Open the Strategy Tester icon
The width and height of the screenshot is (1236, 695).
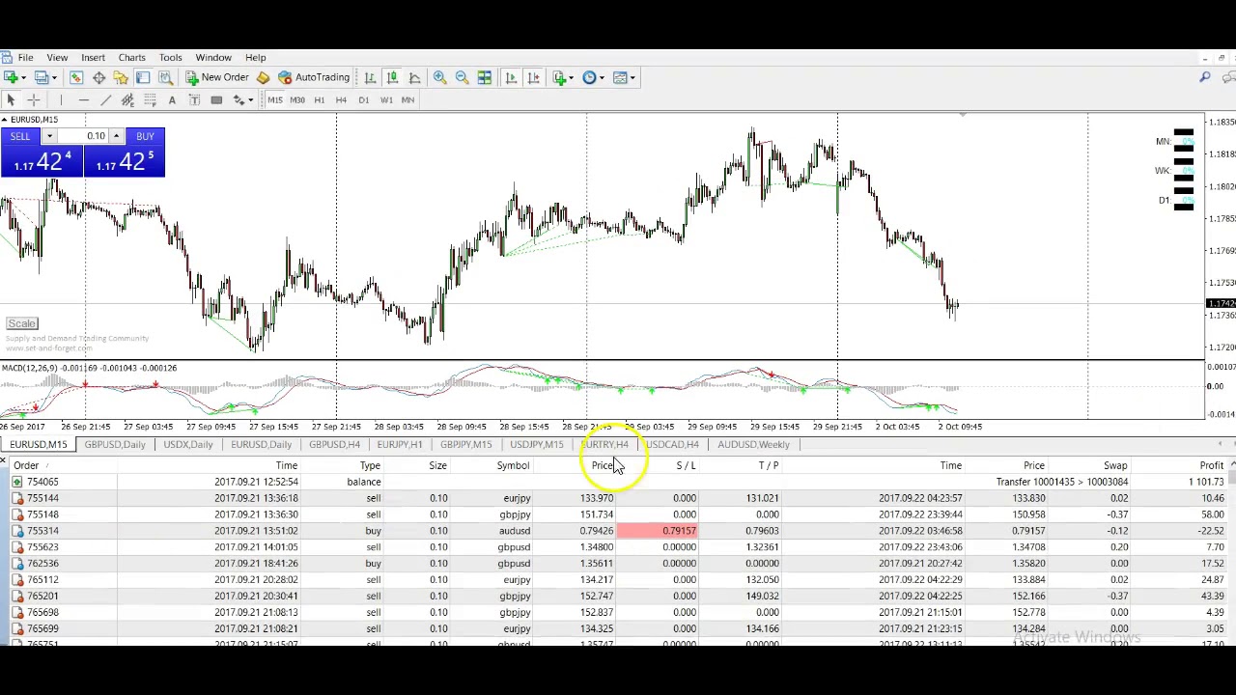click(x=165, y=77)
